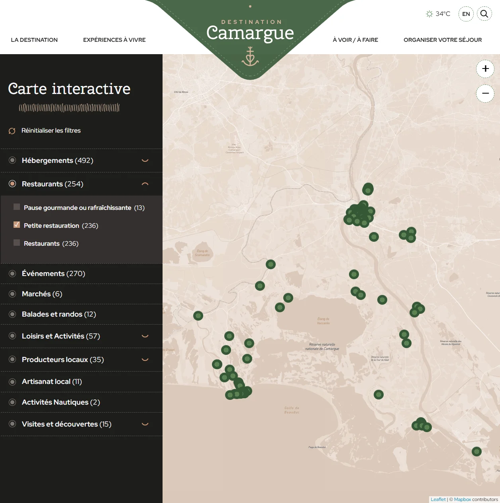Select the Producteurs locaux radio button

click(12, 359)
